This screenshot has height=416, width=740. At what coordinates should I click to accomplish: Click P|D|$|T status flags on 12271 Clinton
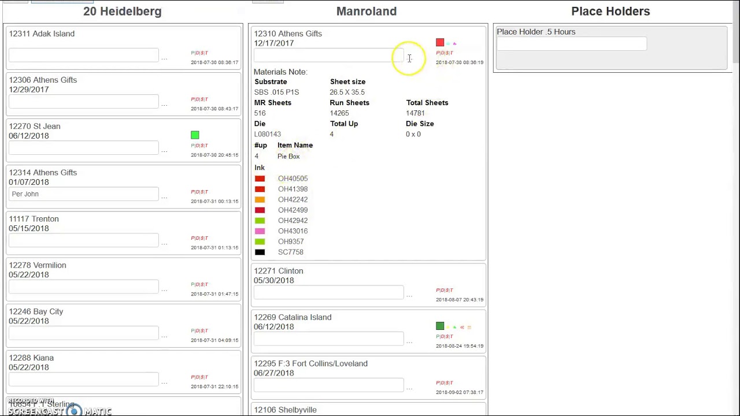pyautogui.click(x=445, y=290)
